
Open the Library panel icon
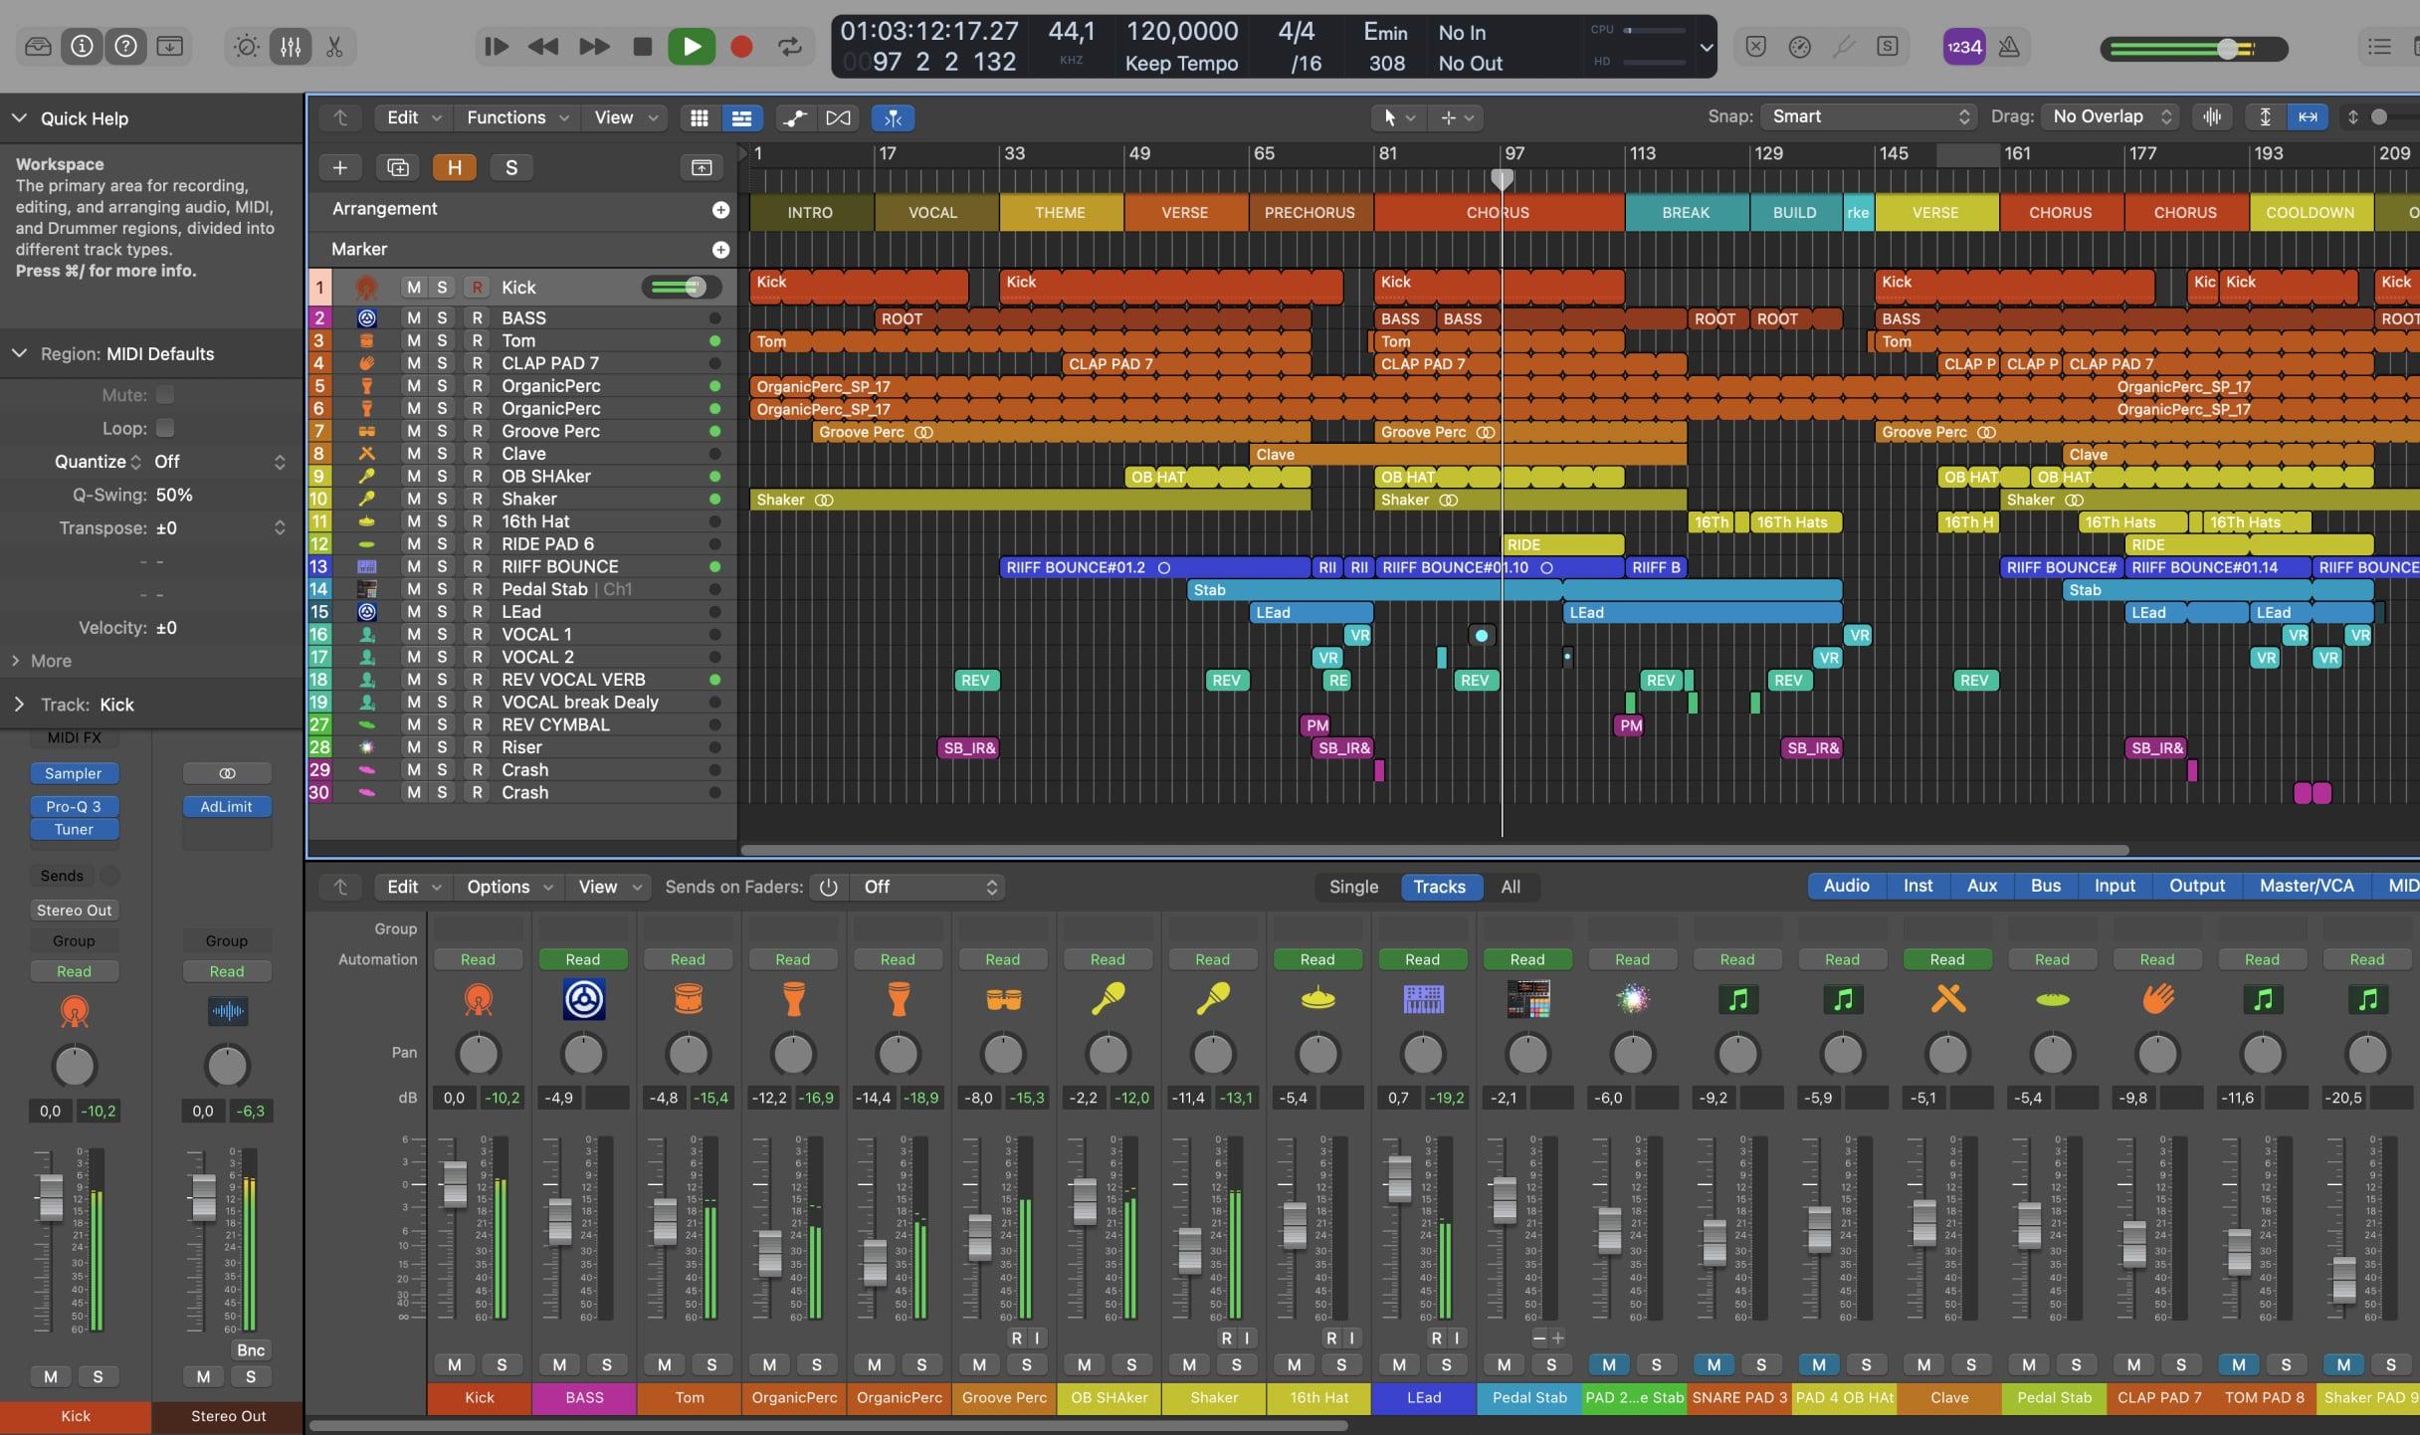(x=38, y=46)
